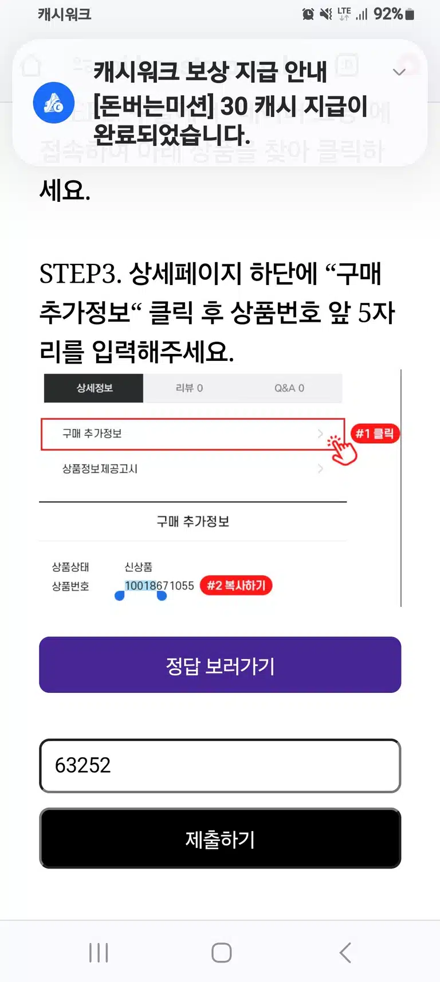Open the 캐시워크 보상 지급 안내 notification
Image resolution: width=440 pixels, height=982 pixels.
pyautogui.click(x=220, y=103)
